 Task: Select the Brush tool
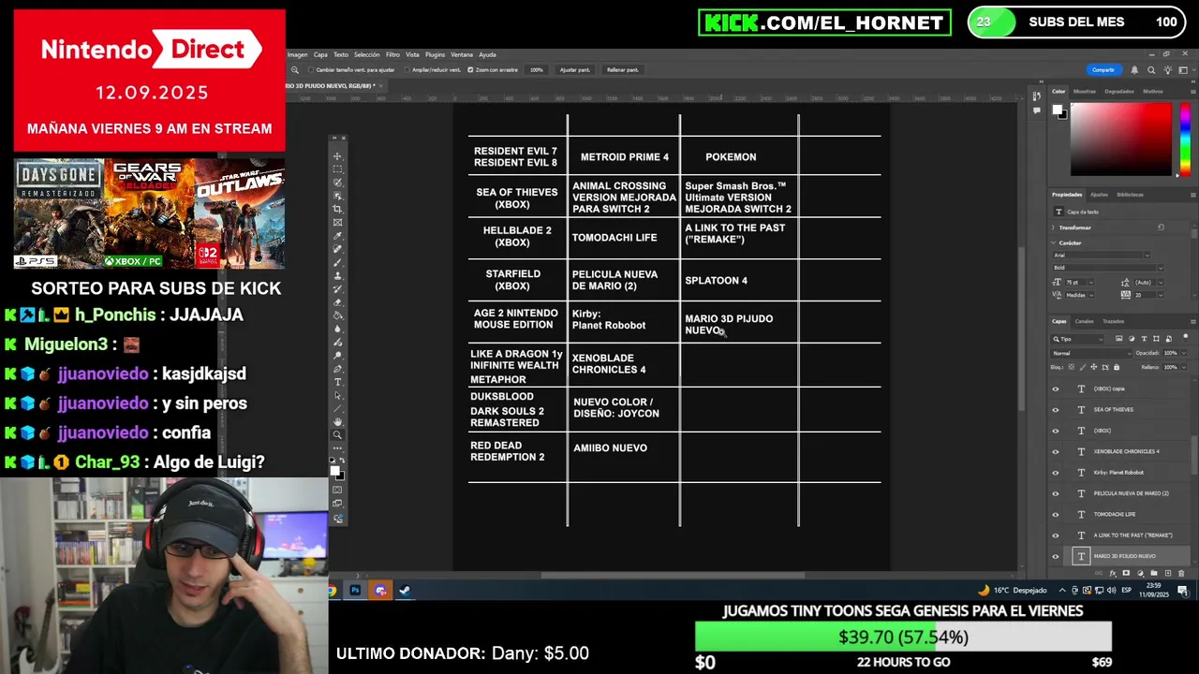coord(338,263)
